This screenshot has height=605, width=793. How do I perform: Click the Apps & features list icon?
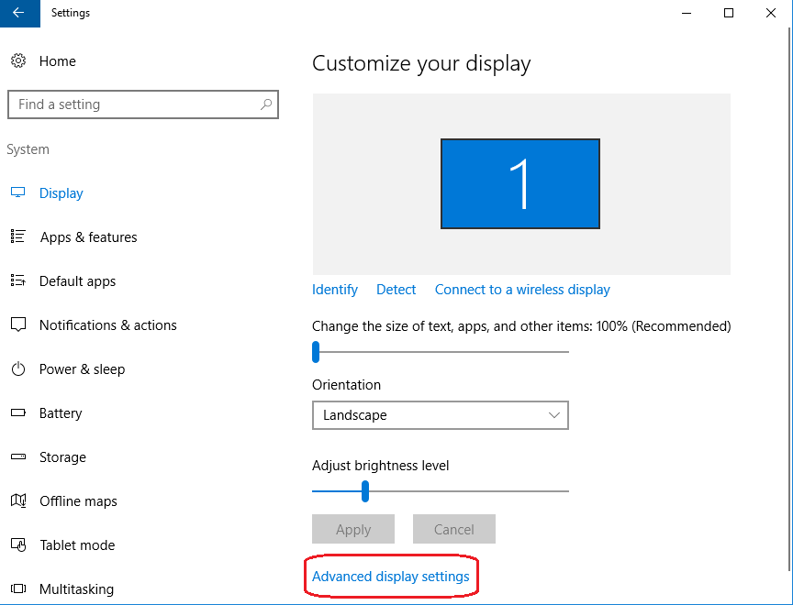tap(17, 237)
